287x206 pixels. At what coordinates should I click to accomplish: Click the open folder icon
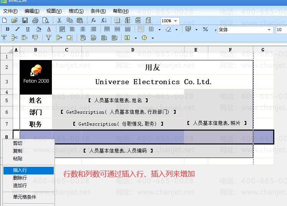coord(15,20)
